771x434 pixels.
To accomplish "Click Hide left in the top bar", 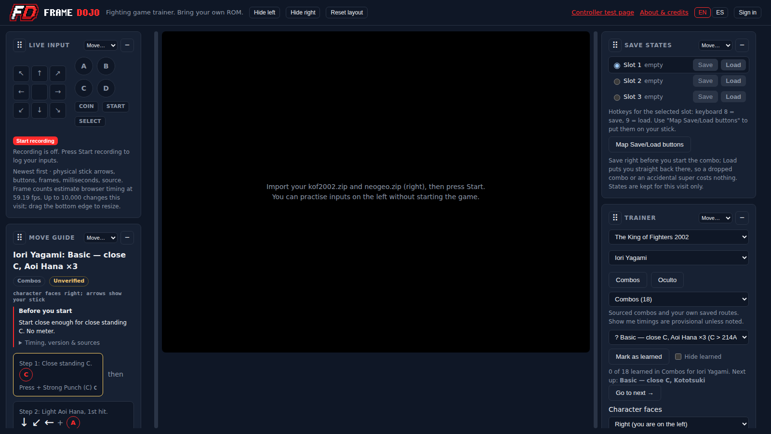I will (265, 13).
